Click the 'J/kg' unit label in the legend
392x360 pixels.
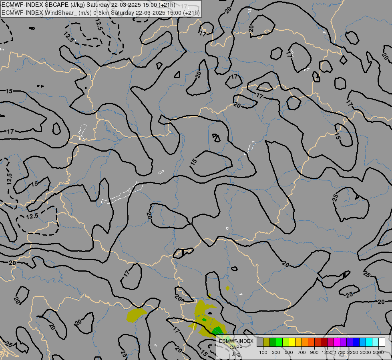pyautogui.click(x=236, y=354)
